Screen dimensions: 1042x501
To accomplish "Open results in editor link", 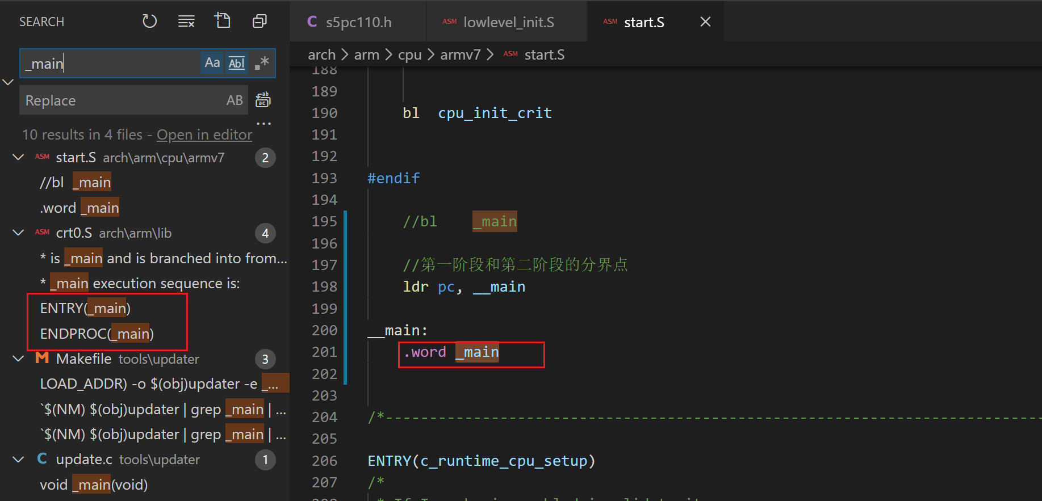I will pos(204,135).
